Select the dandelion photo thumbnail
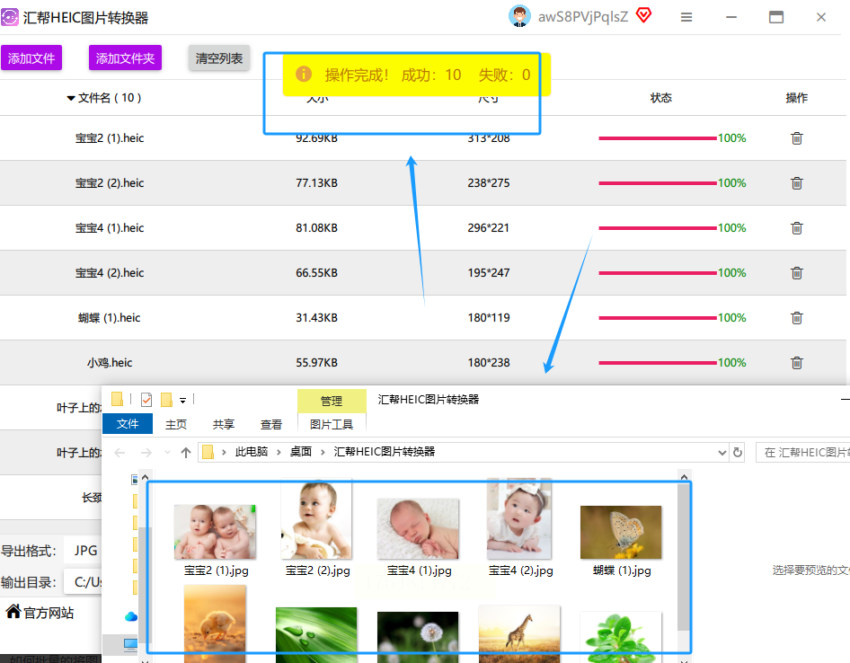The height and width of the screenshot is (663, 850). tap(418, 637)
